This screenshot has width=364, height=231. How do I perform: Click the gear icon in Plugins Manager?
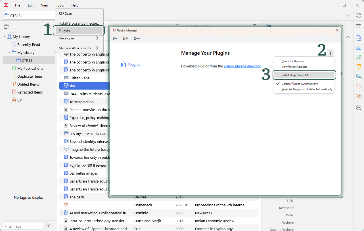click(330, 53)
